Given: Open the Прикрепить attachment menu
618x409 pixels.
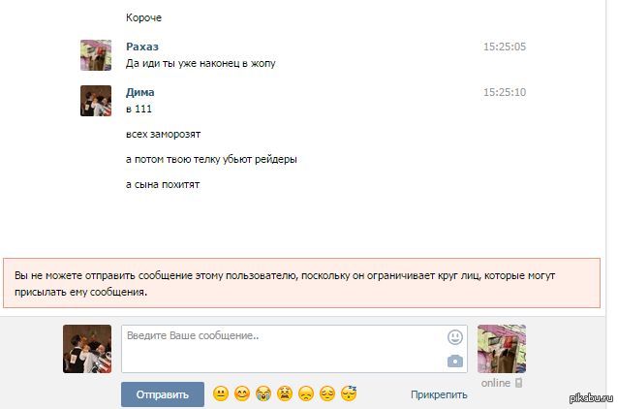Looking at the screenshot, I should tap(438, 394).
